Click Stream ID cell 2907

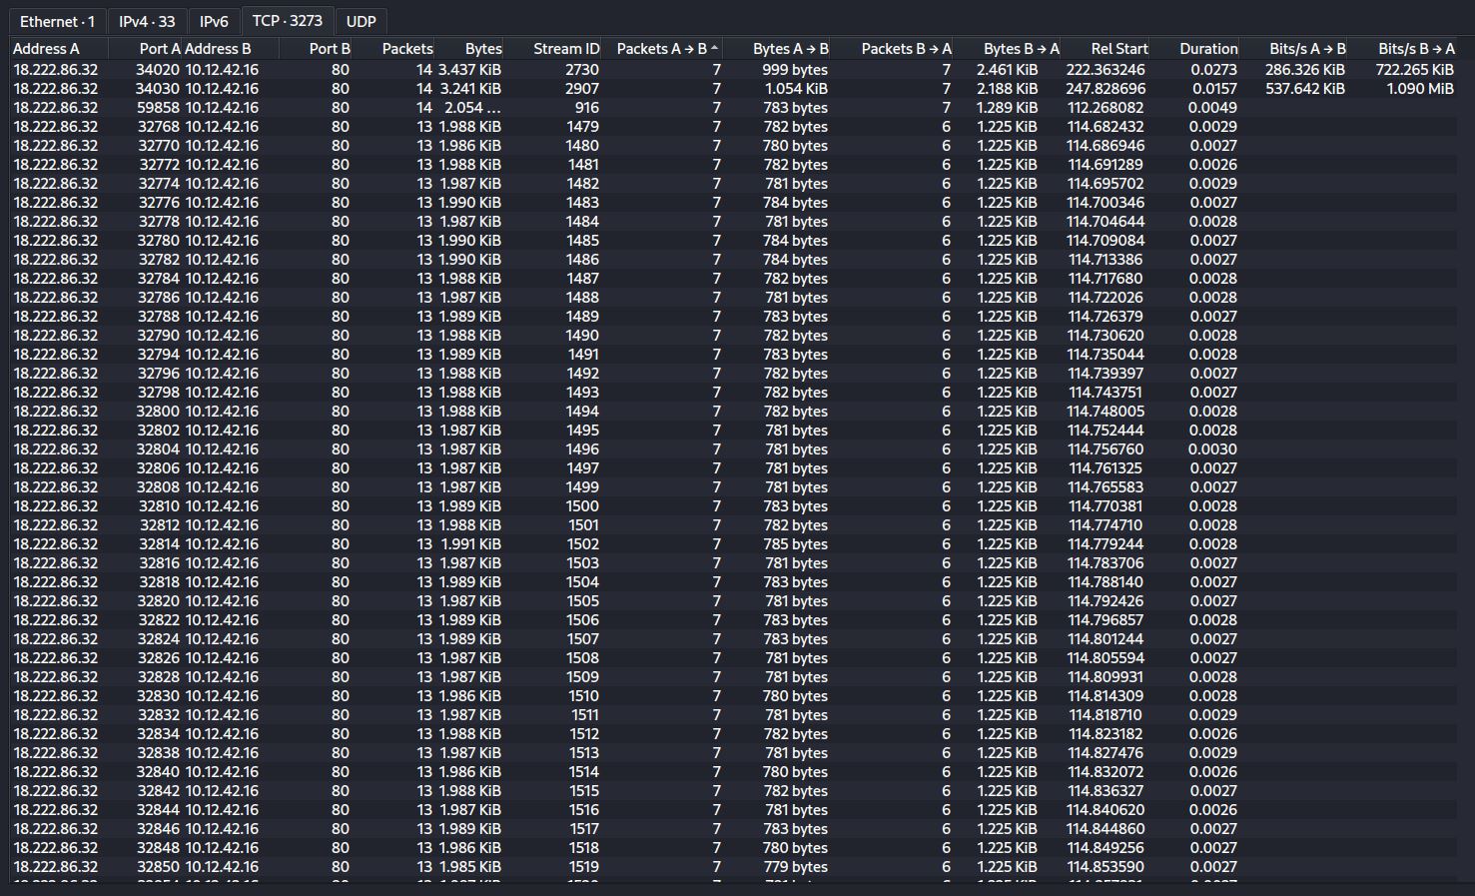coord(582,89)
